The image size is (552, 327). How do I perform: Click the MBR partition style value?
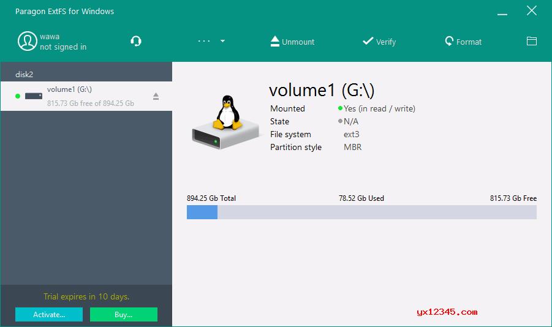point(352,147)
